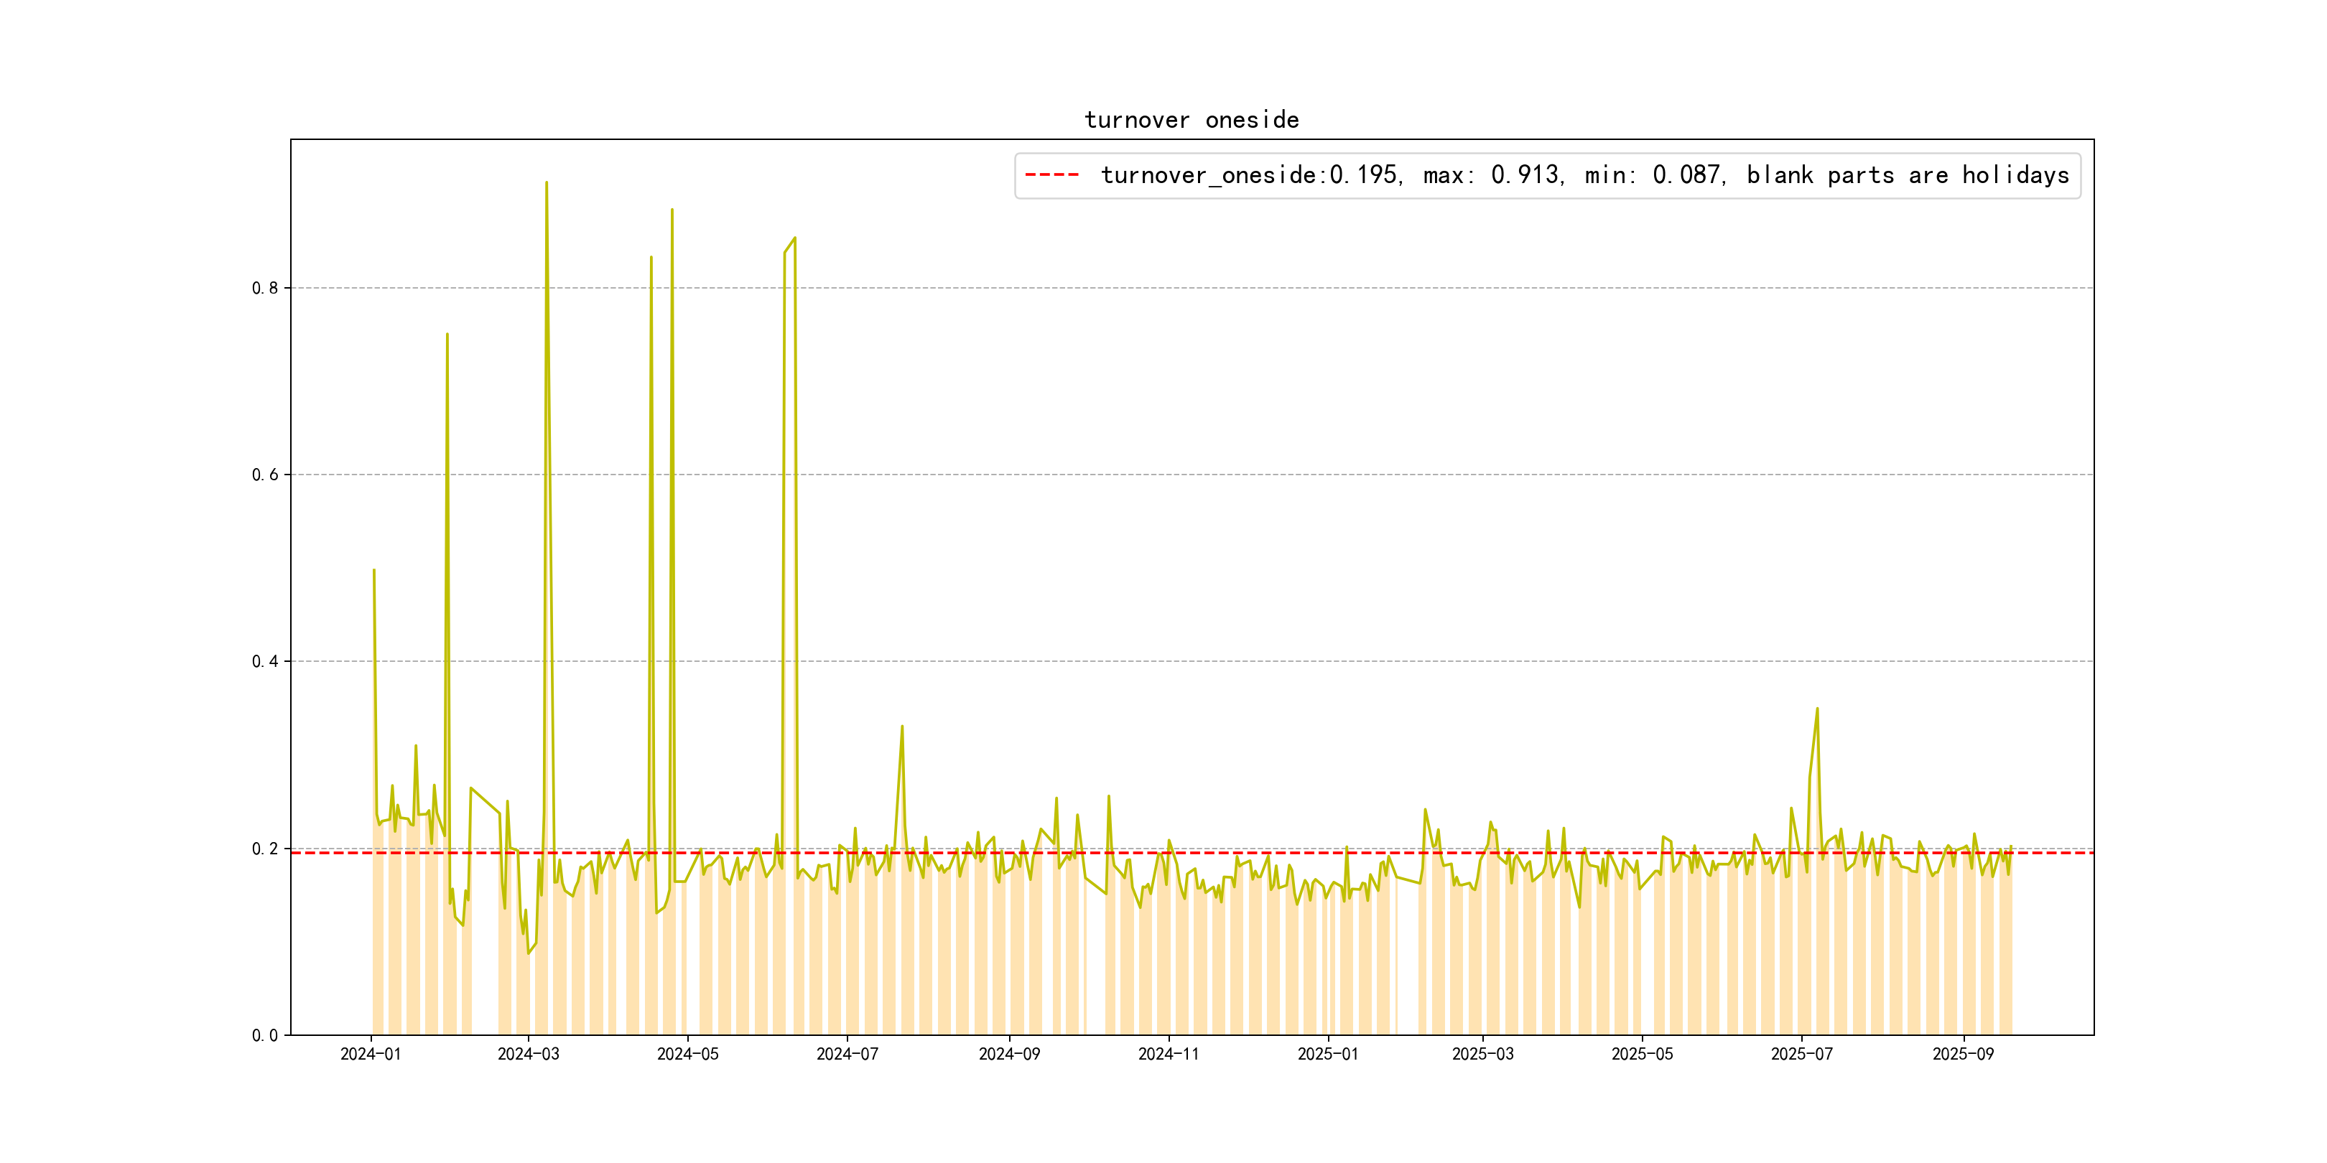Screen dimensions: 2327x1163
Task: Click the x-axis label 2024-07
Action: point(847,1055)
